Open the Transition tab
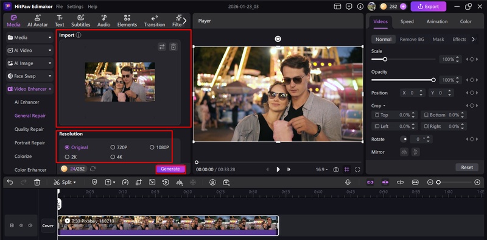The width and height of the screenshot is (487, 240). pos(155,21)
